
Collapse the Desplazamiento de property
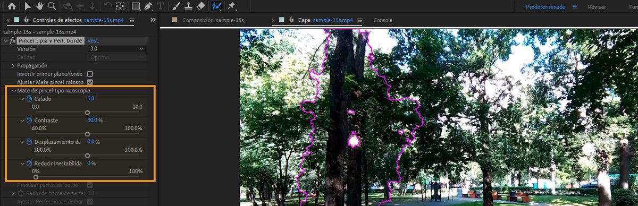pos(22,142)
